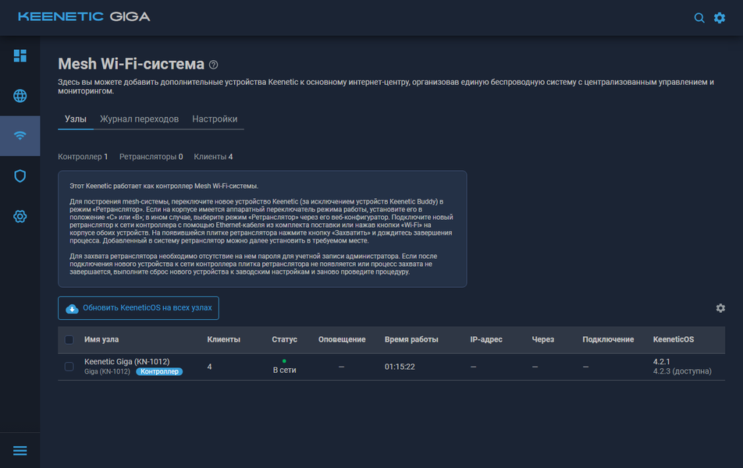Click the Контроллер 1 counter
This screenshot has width=743, height=468.
pyautogui.click(x=83, y=157)
